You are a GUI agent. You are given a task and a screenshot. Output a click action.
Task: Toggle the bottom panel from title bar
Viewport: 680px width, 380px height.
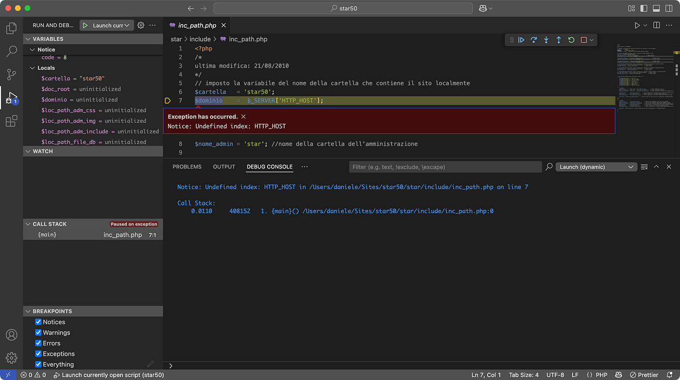pyautogui.click(x=656, y=8)
